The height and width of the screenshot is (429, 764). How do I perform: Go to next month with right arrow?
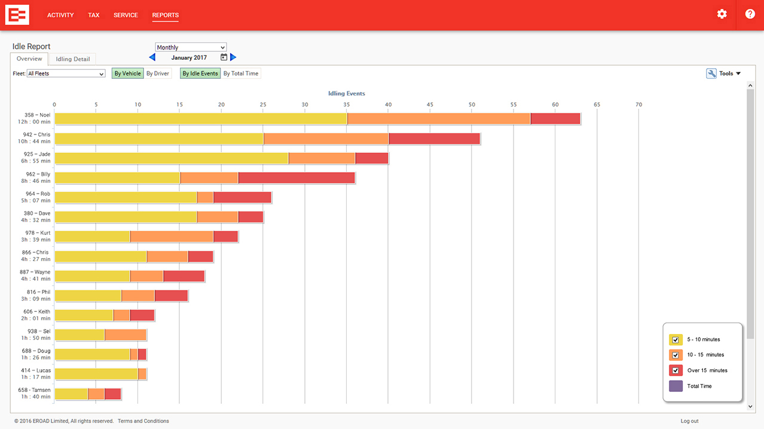click(233, 57)
